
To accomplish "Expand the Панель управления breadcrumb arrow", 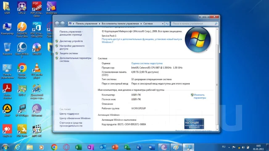I will coord(99,23).
